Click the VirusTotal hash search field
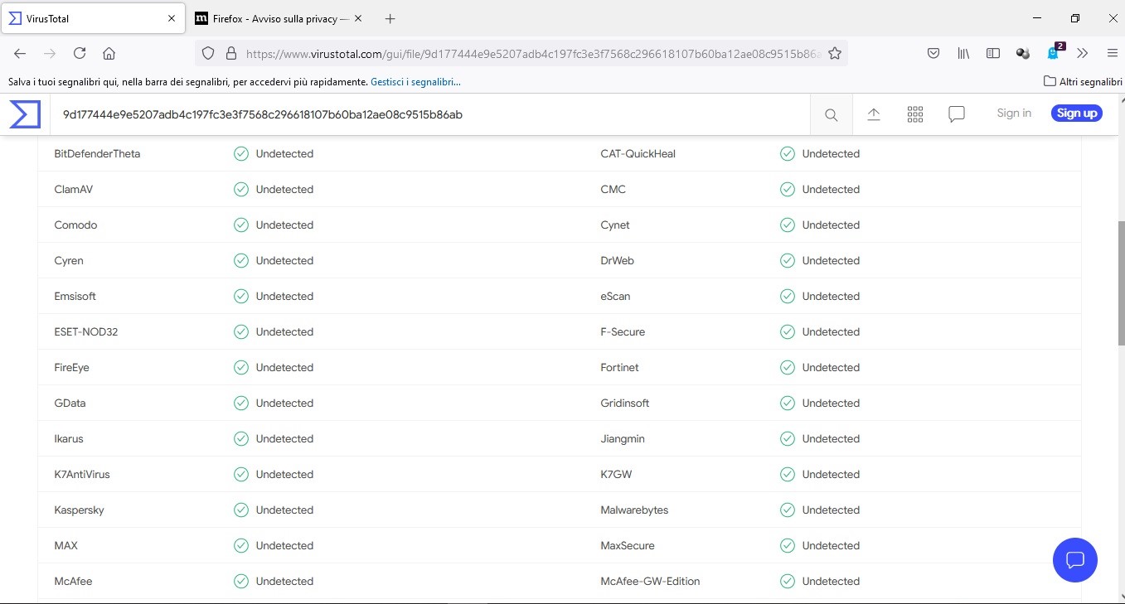The height and width of the screenshot is (604, 1125). point(431,114)
